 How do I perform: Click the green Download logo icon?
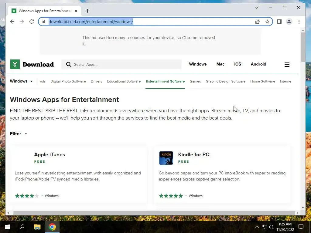click(15, 64)
